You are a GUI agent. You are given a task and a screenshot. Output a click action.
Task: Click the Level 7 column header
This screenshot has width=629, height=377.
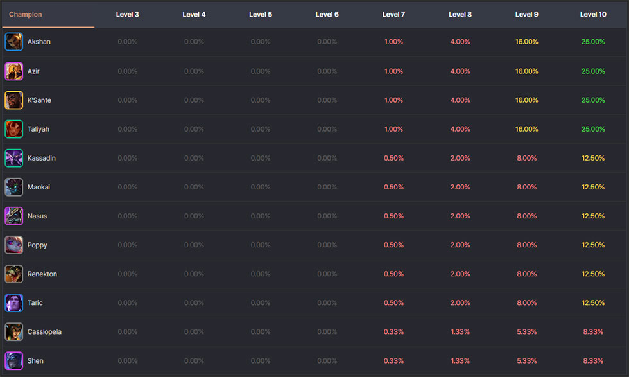(393, 14)
